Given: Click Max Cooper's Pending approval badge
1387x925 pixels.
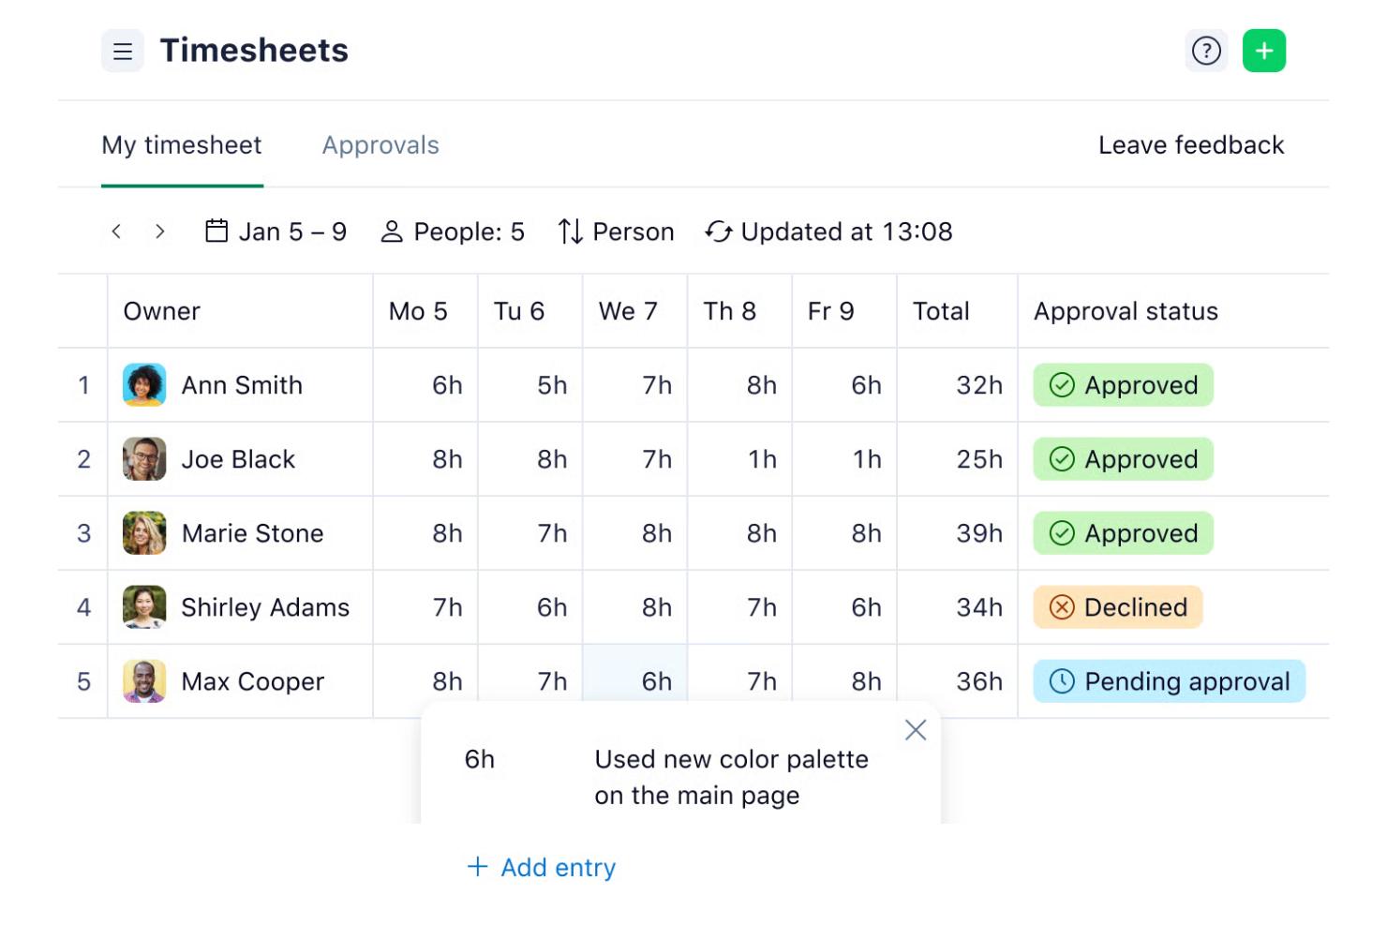Looking at the screenshot, I should tap(1170, 681).
